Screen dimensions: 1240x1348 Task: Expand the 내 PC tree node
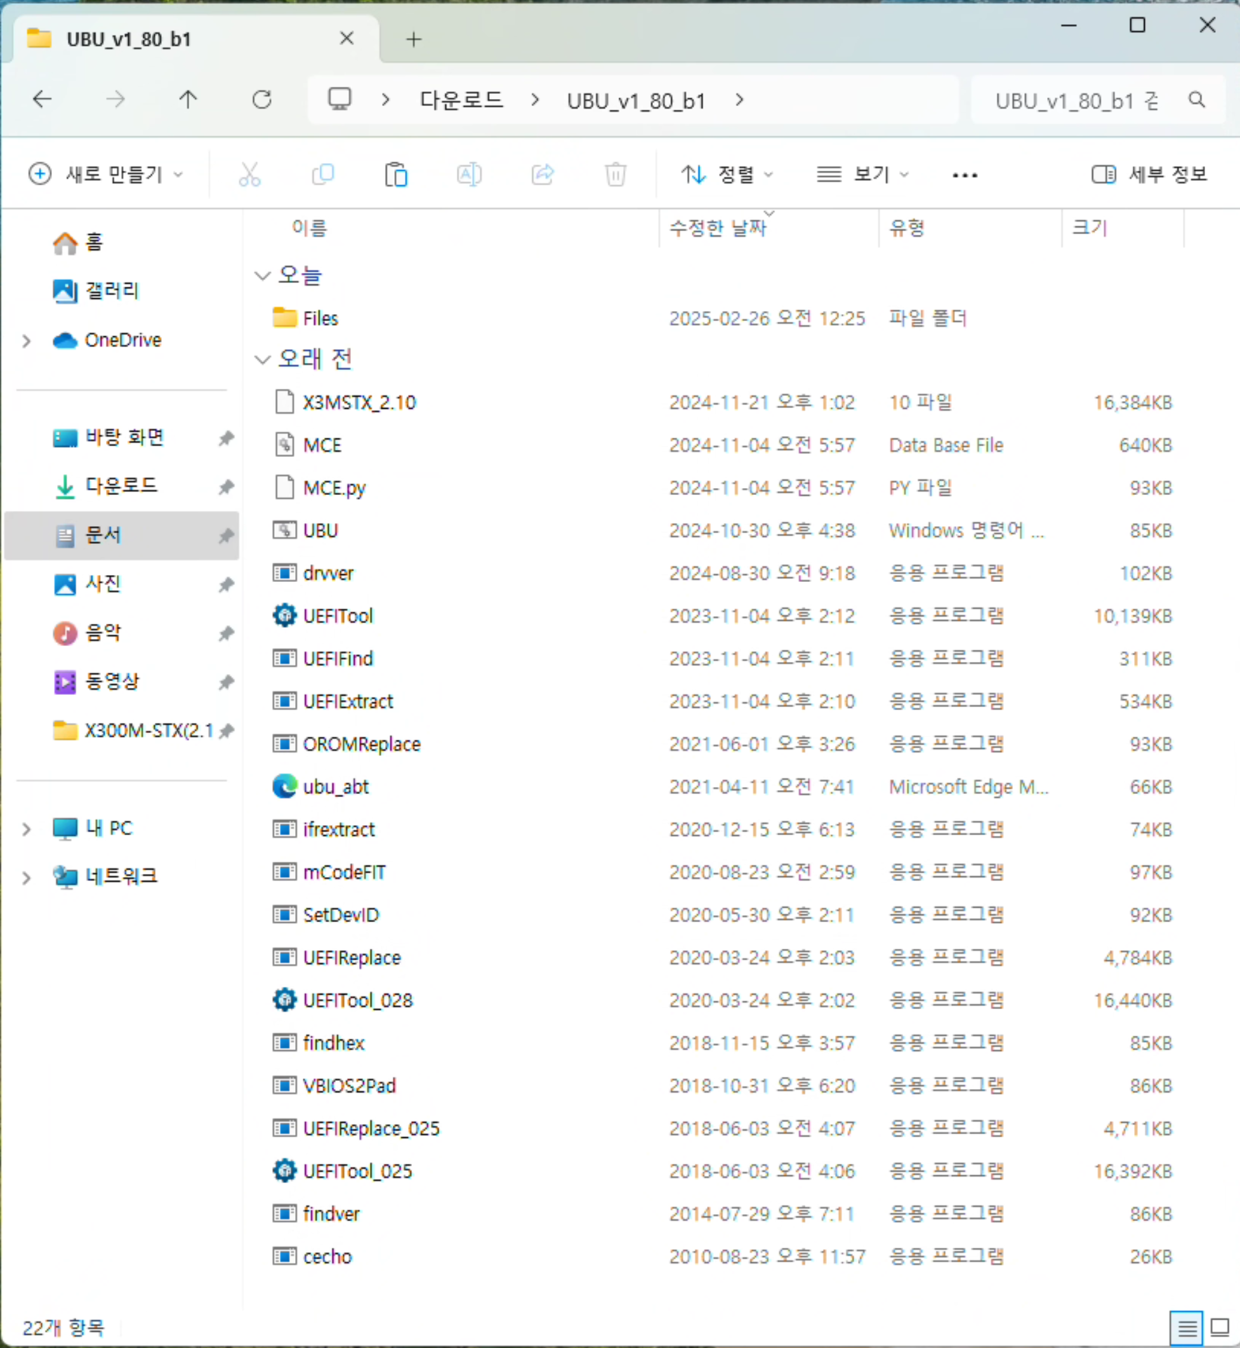pyautogui.click(x=26, y=829)
